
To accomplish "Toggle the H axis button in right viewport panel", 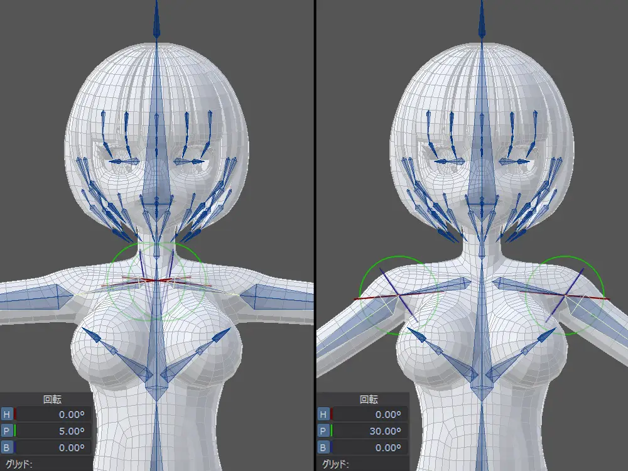I will [x=323, y=414].
